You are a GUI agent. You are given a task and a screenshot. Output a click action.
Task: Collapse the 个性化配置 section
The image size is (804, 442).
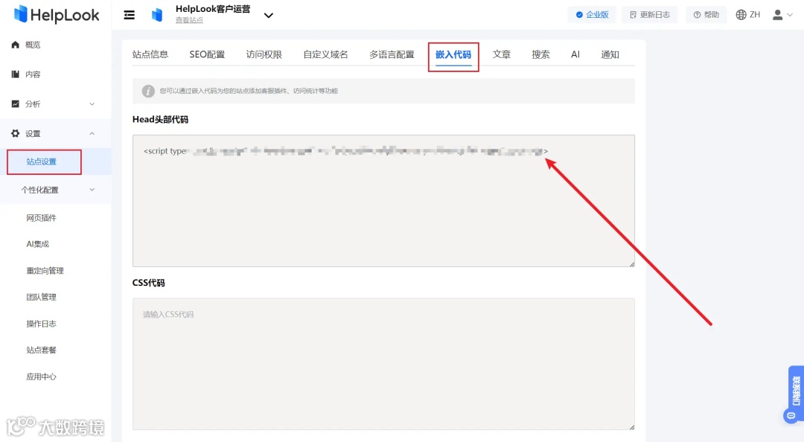click(92, 189)
